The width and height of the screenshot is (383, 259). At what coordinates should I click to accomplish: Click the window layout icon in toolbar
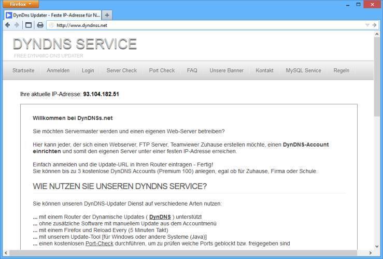coord(29,25)
